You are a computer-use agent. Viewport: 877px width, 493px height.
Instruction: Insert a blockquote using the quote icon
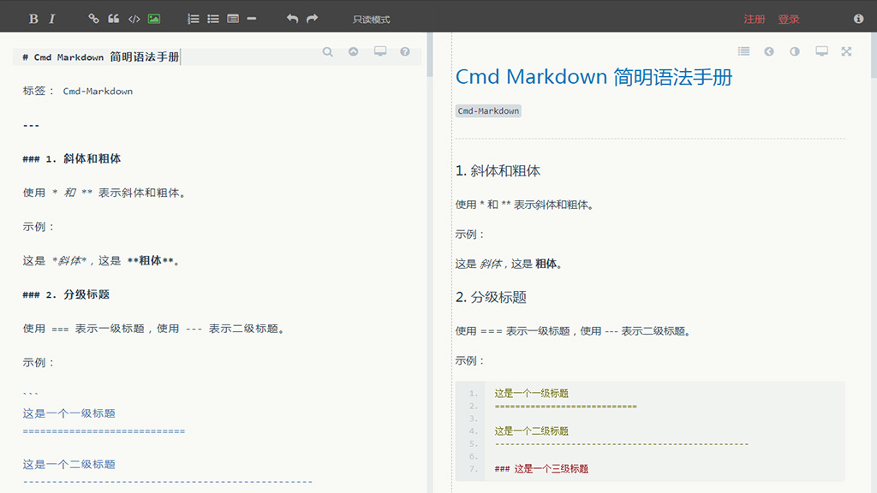pos(114,19)
